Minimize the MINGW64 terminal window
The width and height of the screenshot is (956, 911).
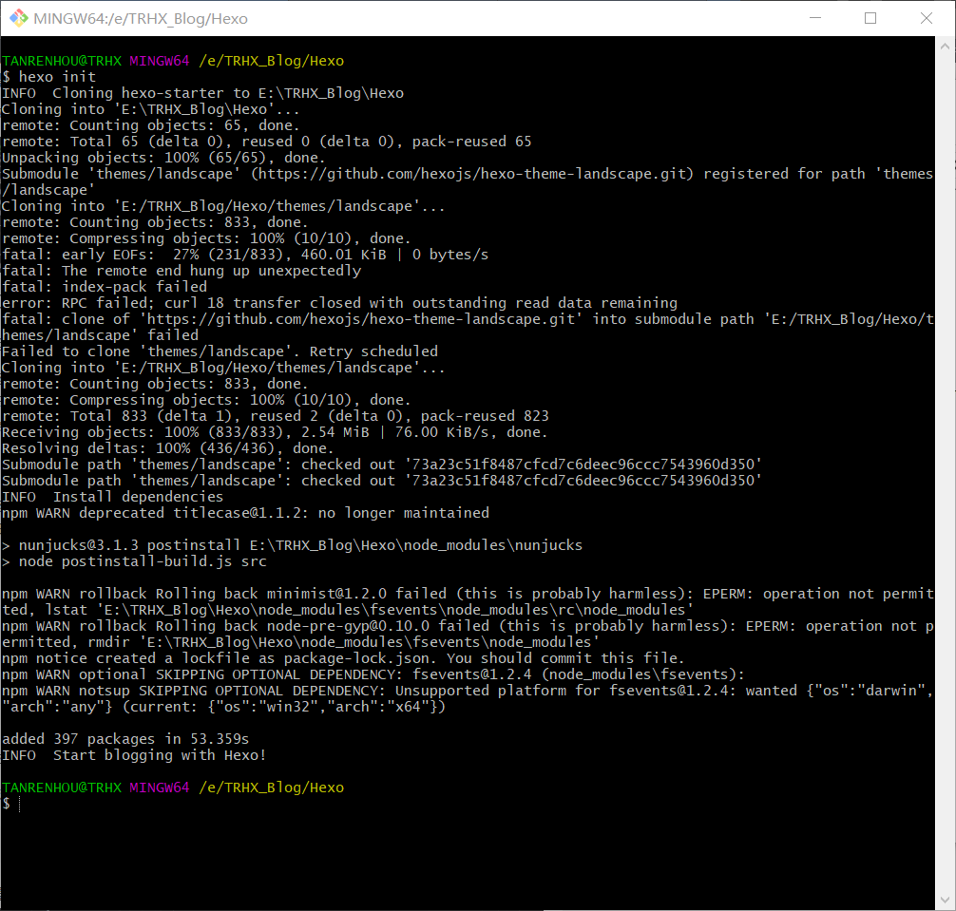814,18
